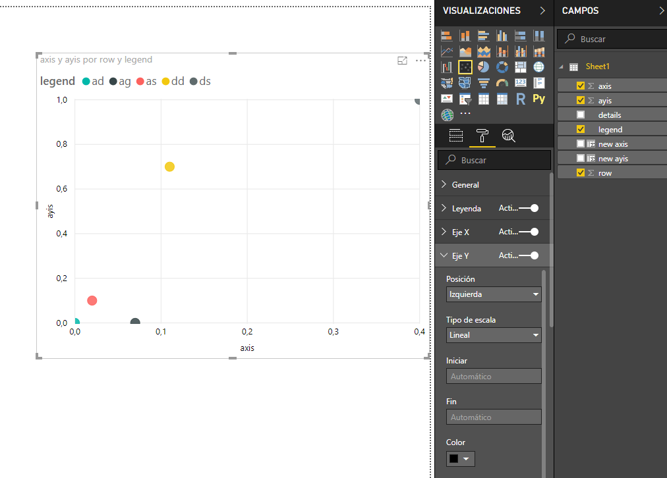Uncheck the row field checkbox

pyautogui.click(x=581, y=172)
